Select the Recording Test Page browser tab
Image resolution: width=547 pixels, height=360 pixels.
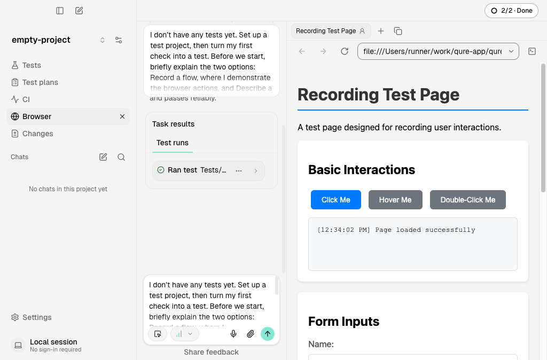pyautogui.click(x=331, y=31)
